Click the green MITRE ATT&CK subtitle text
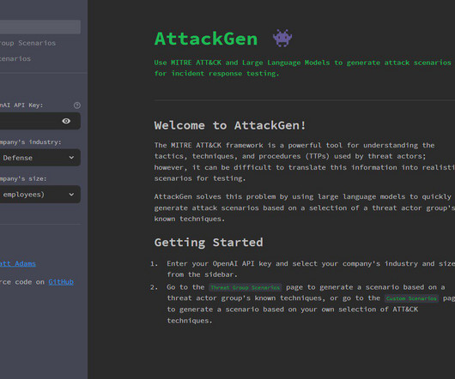 [x=303, y=68]
